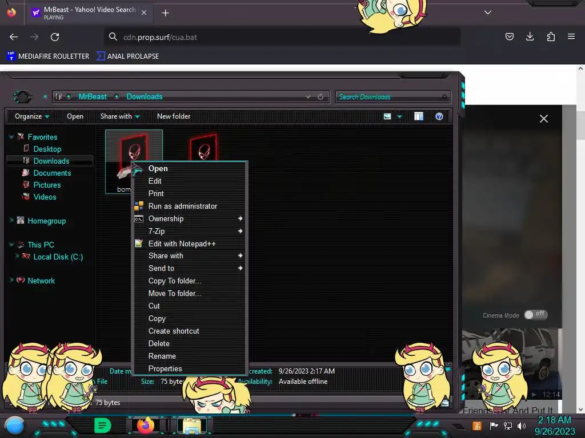Open the Organize dropdown menu
Image resolution: width=585 pixels, height=438 pixels.
pos(32,116)
